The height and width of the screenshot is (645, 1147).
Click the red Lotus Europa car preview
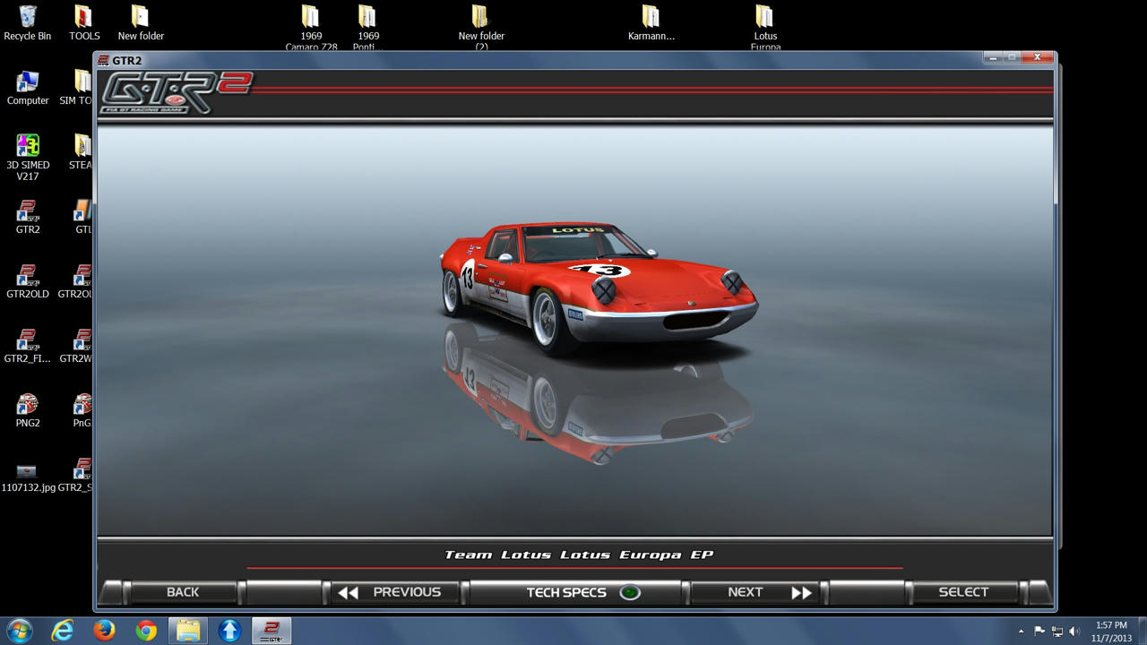[x=599, y=287]
